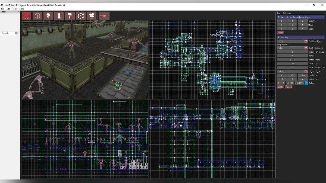Select the paint roller texture tool
The width and height of the screenshot is (326, 183).
pos(70,16)
